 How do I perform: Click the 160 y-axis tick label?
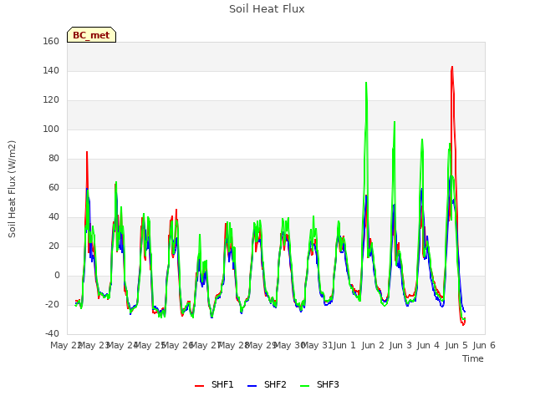[x=51, y=41]
